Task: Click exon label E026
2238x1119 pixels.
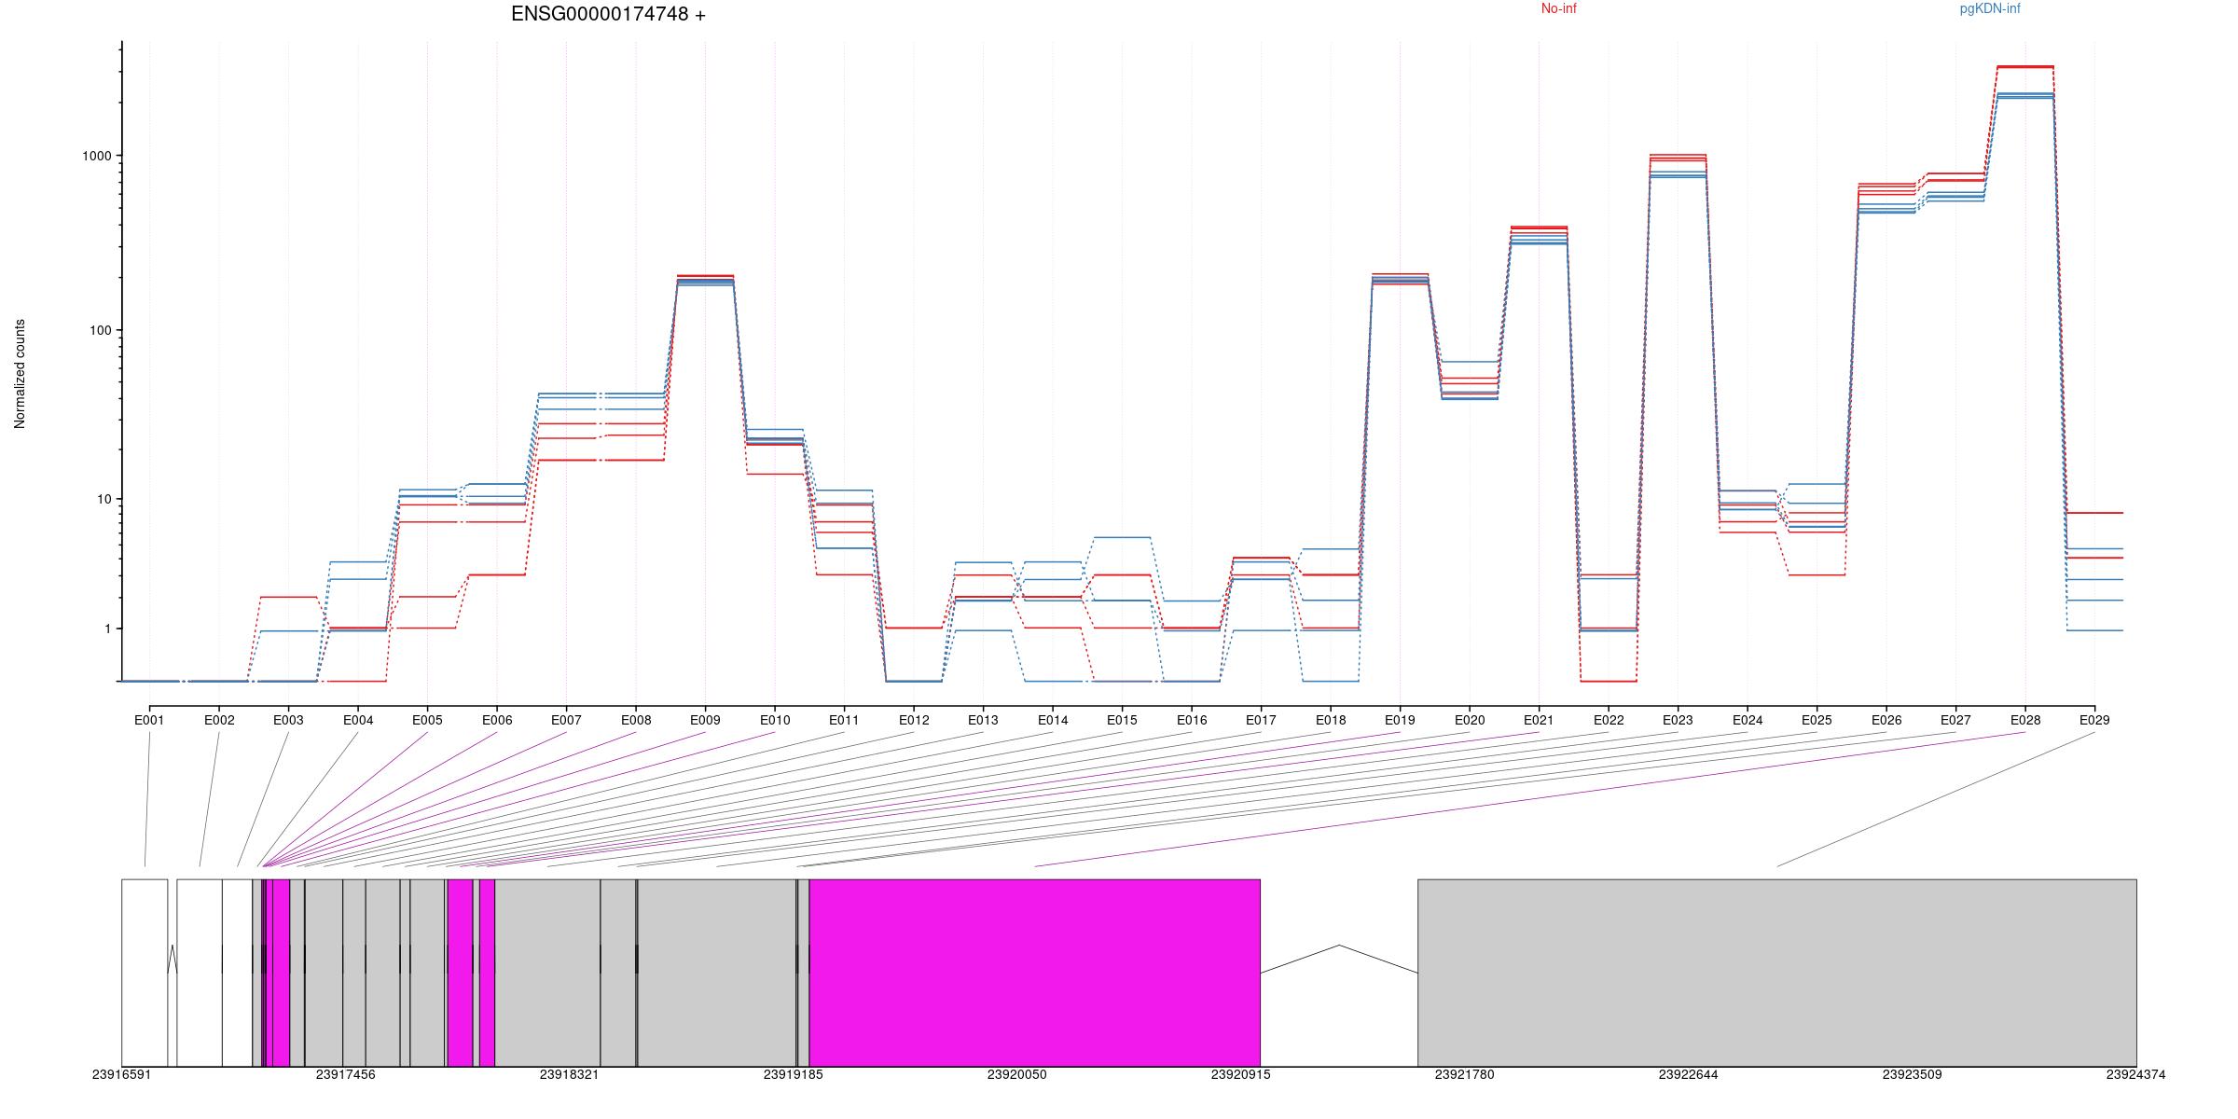Action: [1886, 720]
